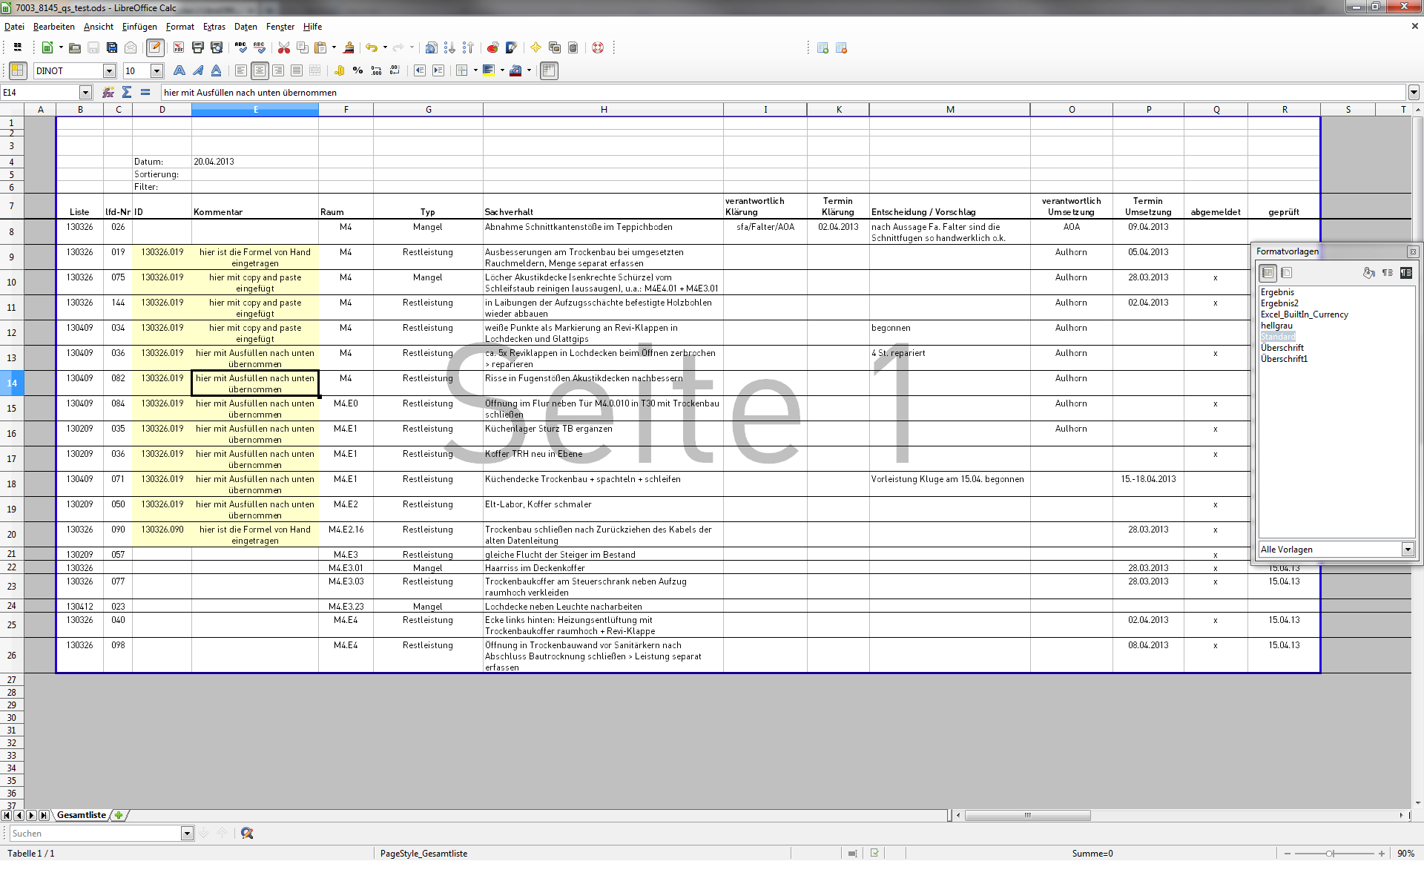Click the New spreadsheet icon
Screen dimensions: 1424x887
pyautogui.click(x=47, y=47)
